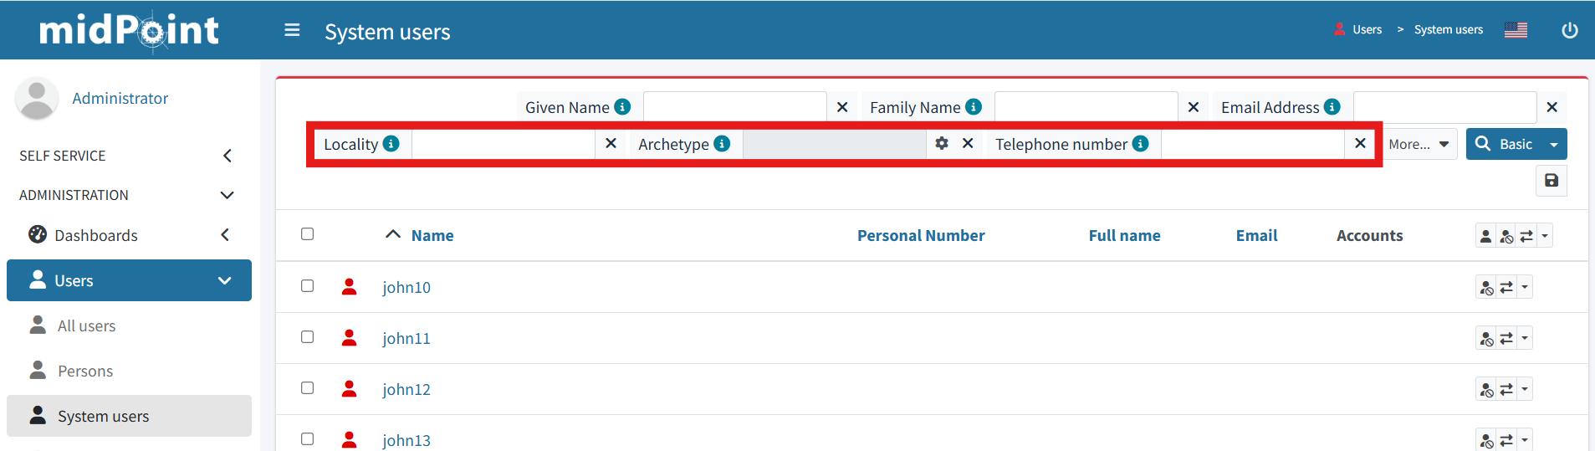Tick the checkbox for john10
This screenshot has height=451, width=1595.
pos(307,286)
